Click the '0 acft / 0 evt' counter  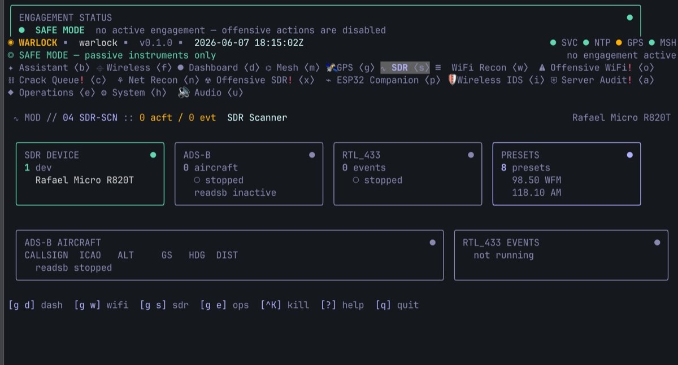point(178,117)
